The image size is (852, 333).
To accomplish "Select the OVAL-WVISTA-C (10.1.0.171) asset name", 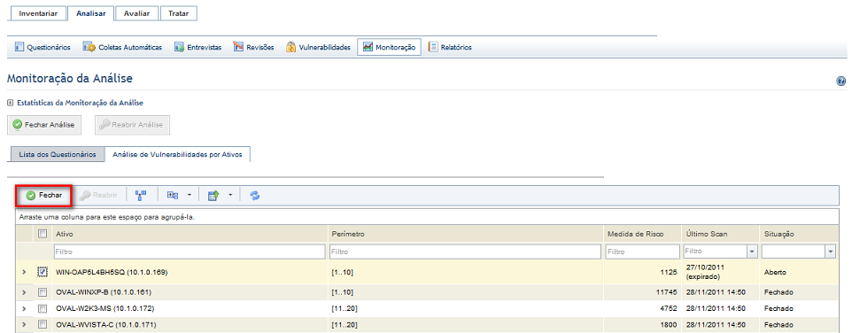I will point(106,325).
